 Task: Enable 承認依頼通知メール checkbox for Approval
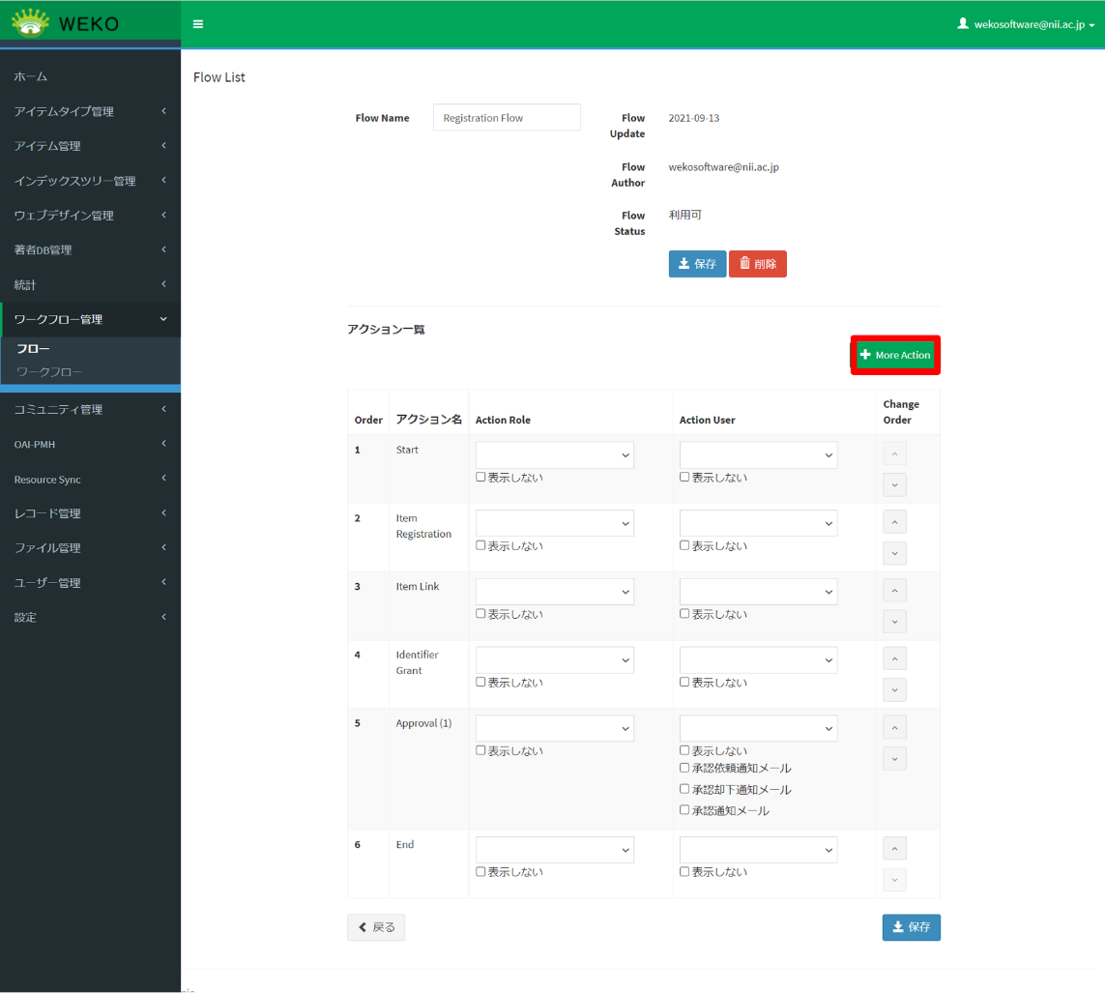tap(684, 768)
